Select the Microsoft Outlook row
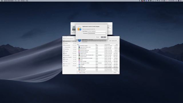This screenshot has width=183, height=103. tap(98, 46)
